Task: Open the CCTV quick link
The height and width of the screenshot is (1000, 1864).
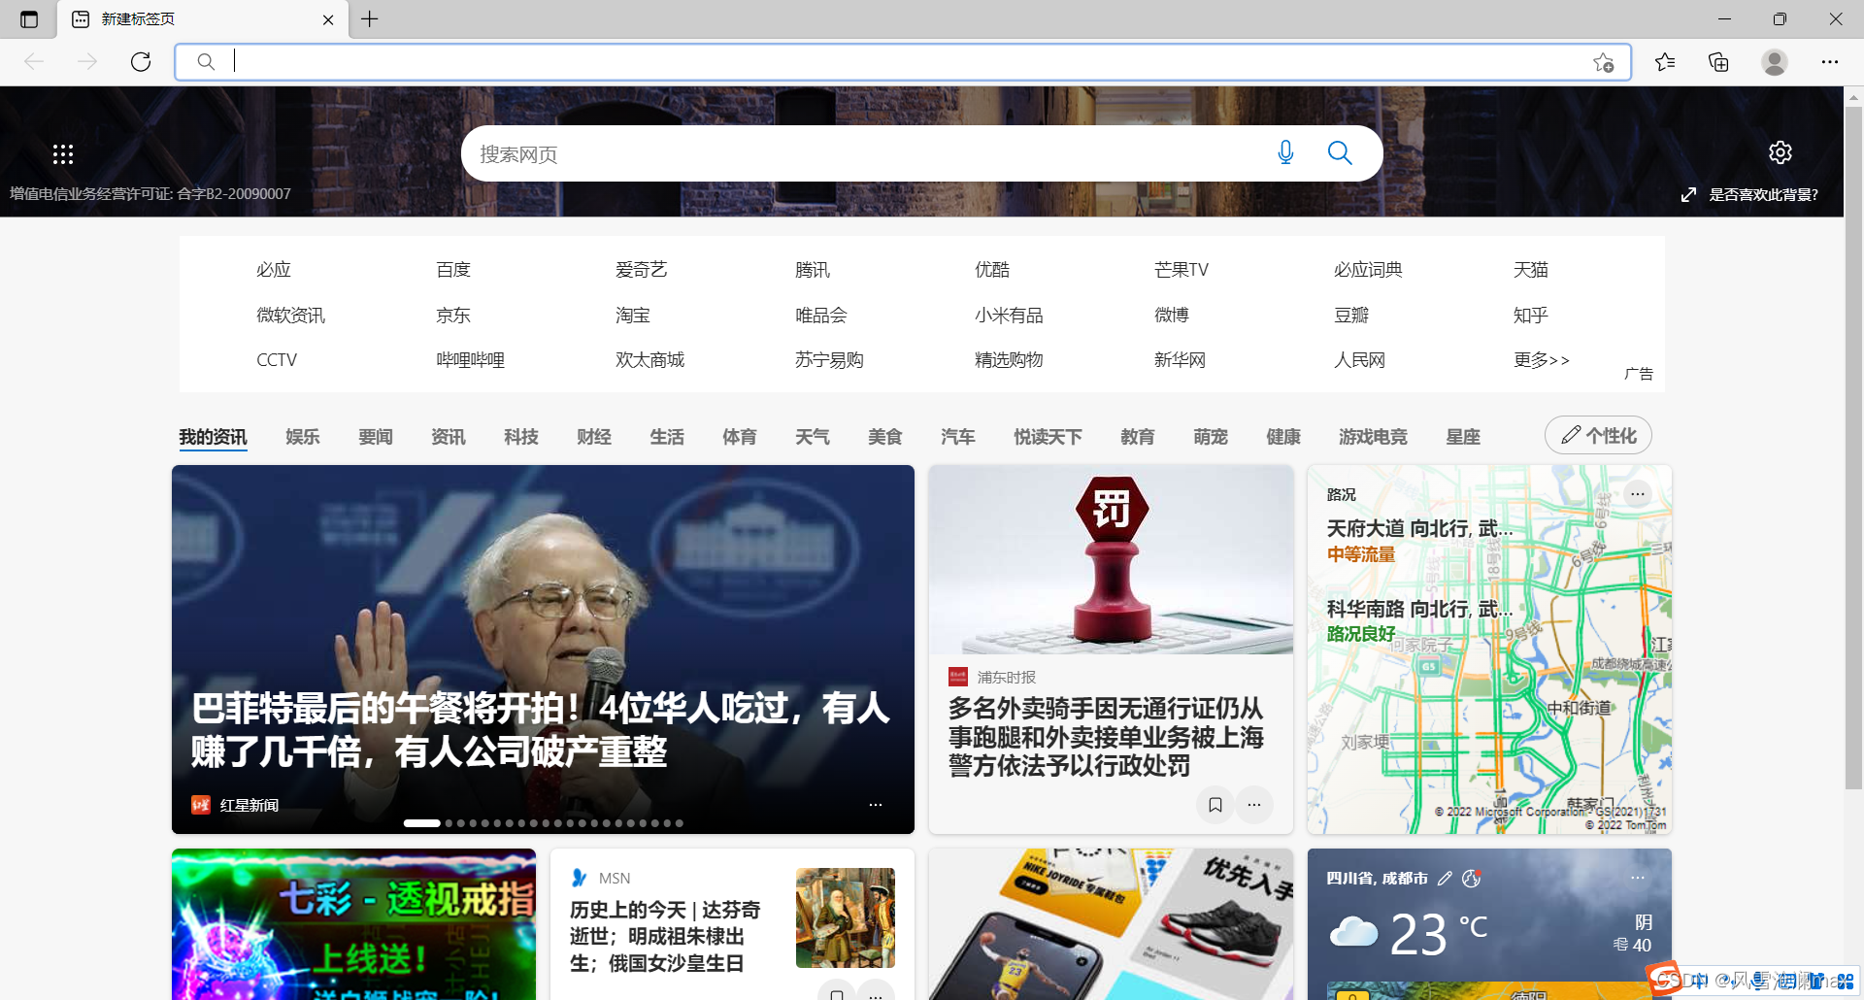Action: tap(277, 360)
